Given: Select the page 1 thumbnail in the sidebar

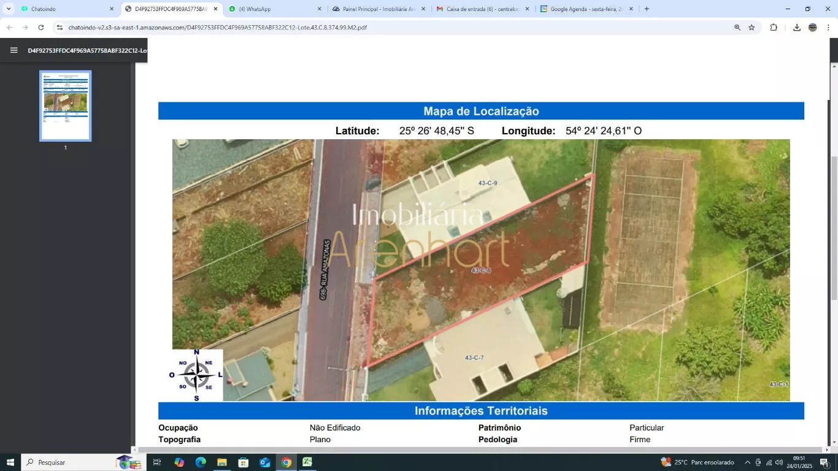Looking at the screenshot, I should [x=66, y=105].
